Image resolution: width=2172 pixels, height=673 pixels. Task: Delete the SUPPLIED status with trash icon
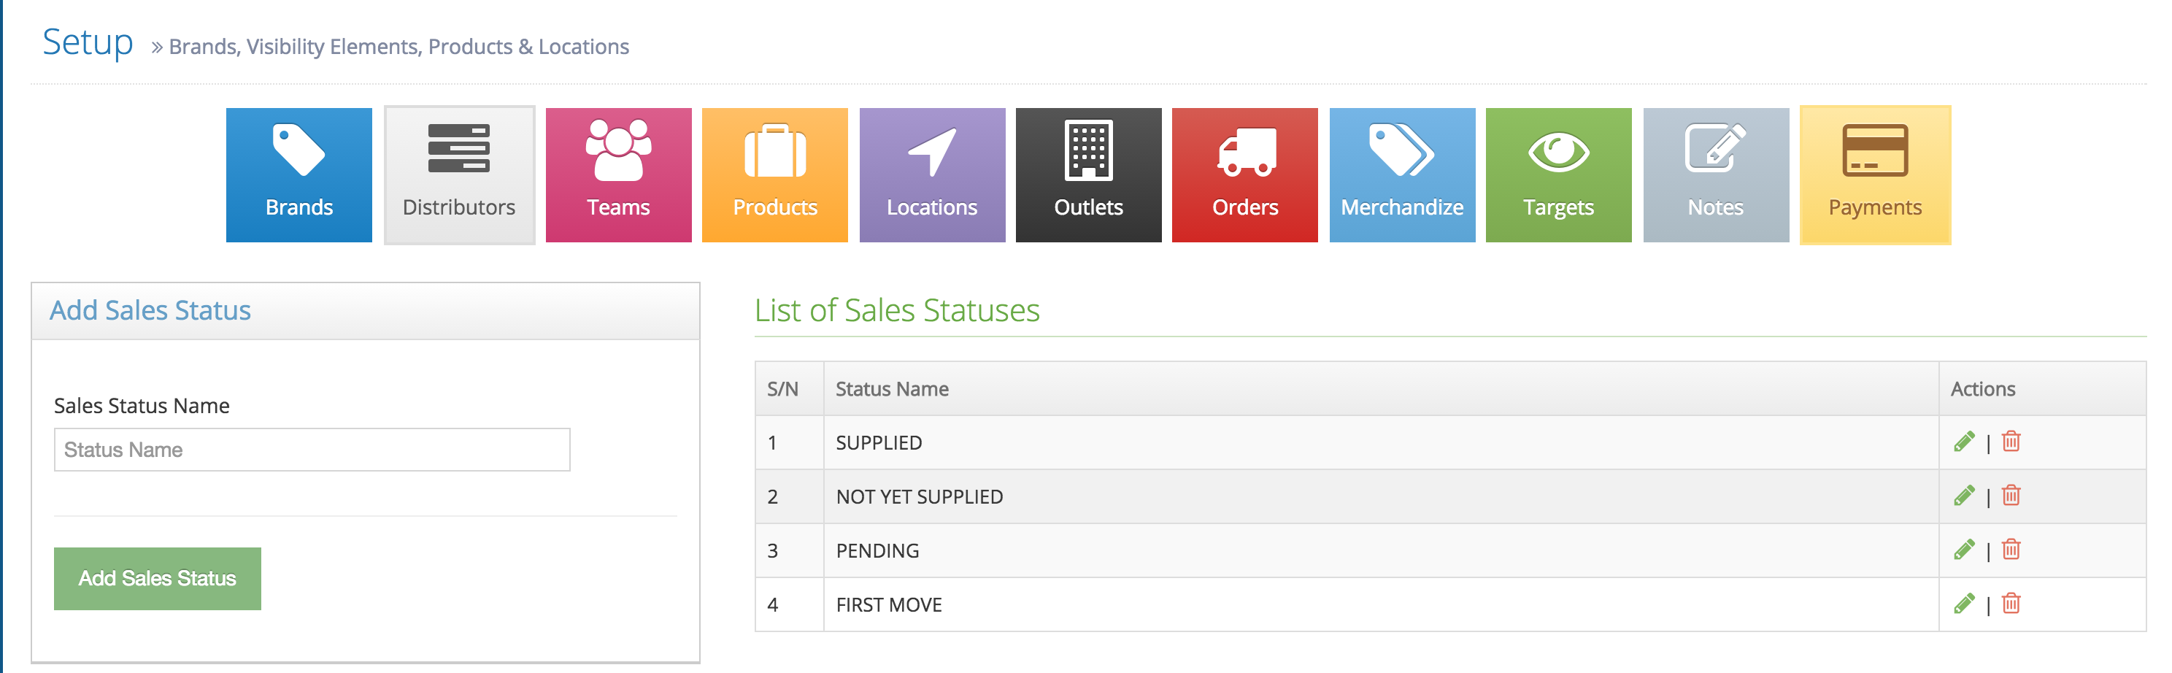2011,442
